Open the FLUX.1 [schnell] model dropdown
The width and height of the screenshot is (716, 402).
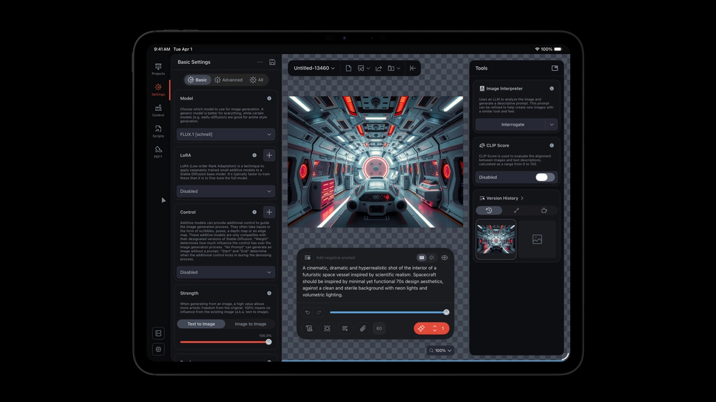[226, 134]
